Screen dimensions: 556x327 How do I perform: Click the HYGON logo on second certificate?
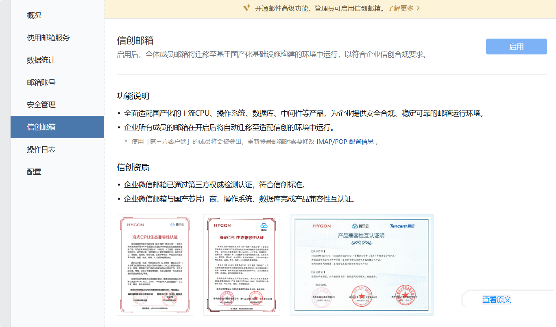coord(222,226)
